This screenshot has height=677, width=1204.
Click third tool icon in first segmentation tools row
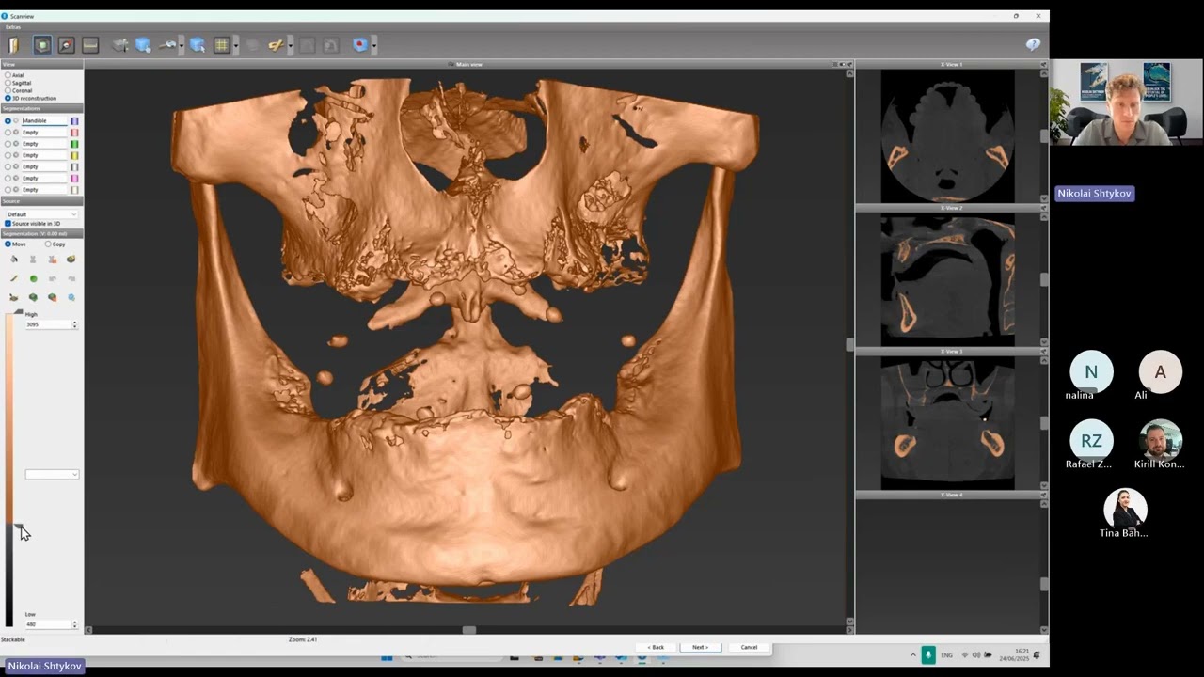click(x=52, y=260)
